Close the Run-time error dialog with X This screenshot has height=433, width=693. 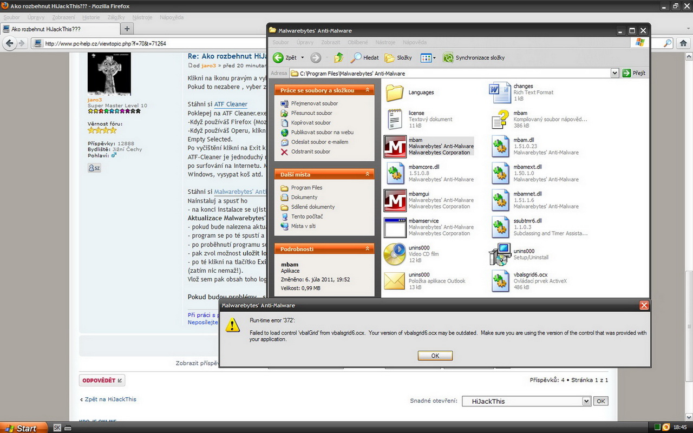coord(644,305)
